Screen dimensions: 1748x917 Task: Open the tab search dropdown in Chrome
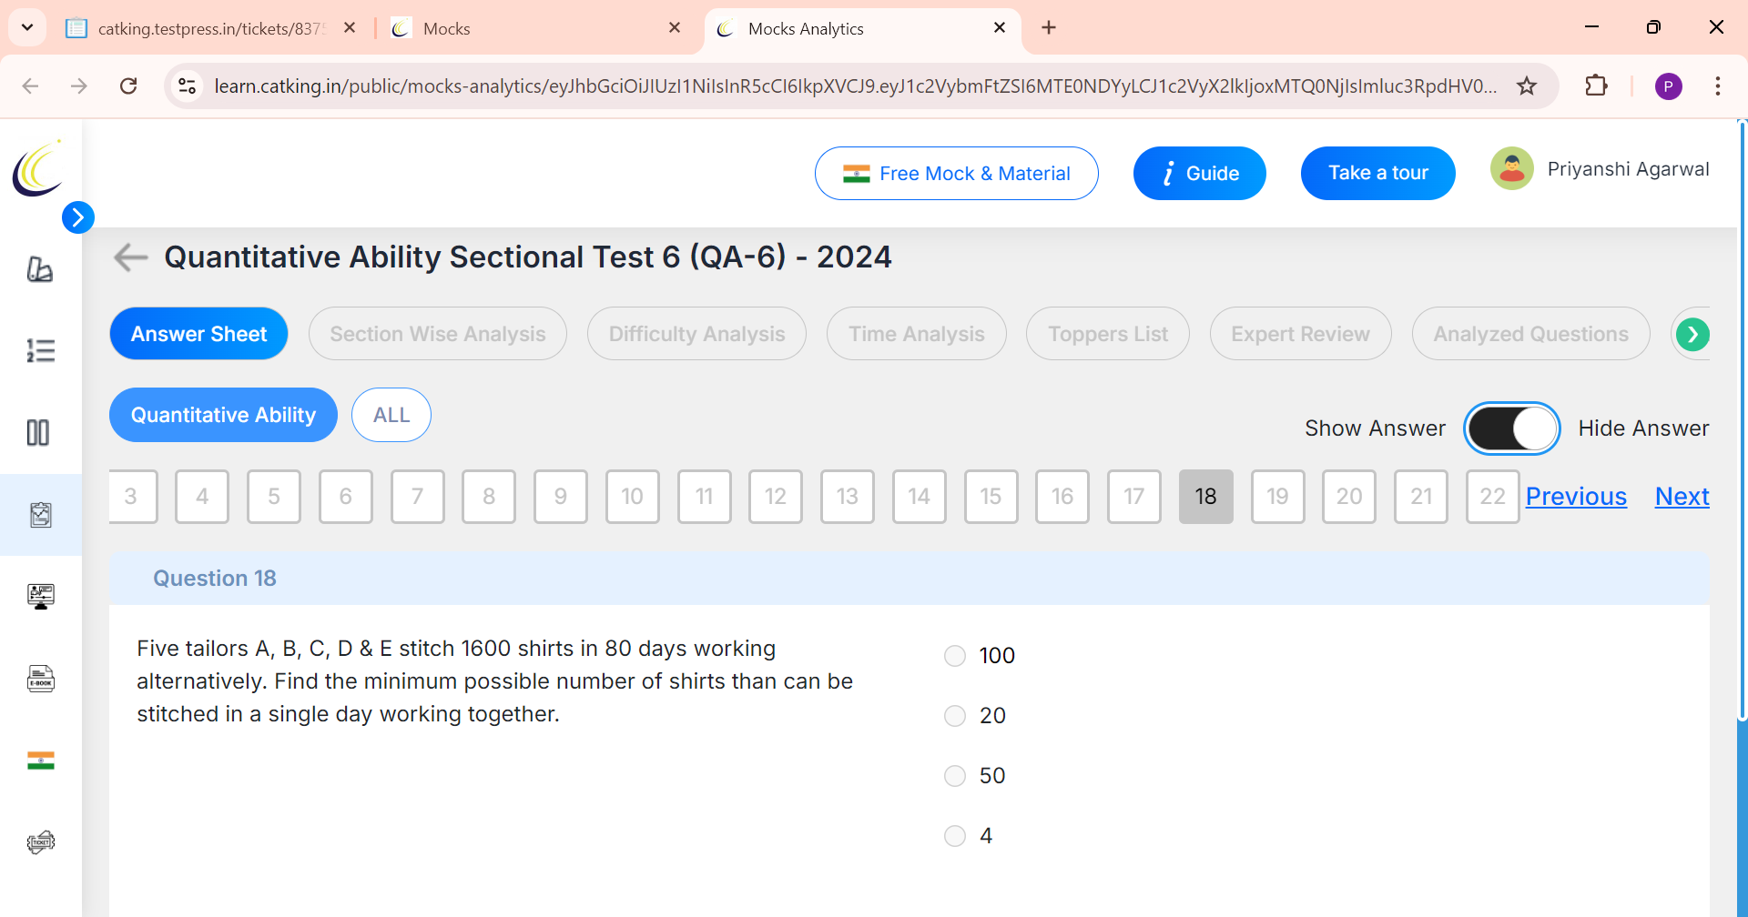pos(27,27)
